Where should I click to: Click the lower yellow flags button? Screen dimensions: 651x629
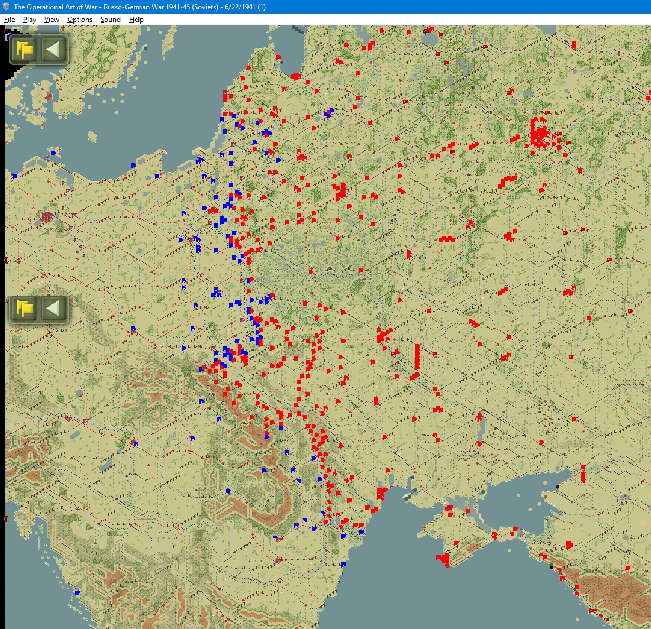click(x=25, y=309)
